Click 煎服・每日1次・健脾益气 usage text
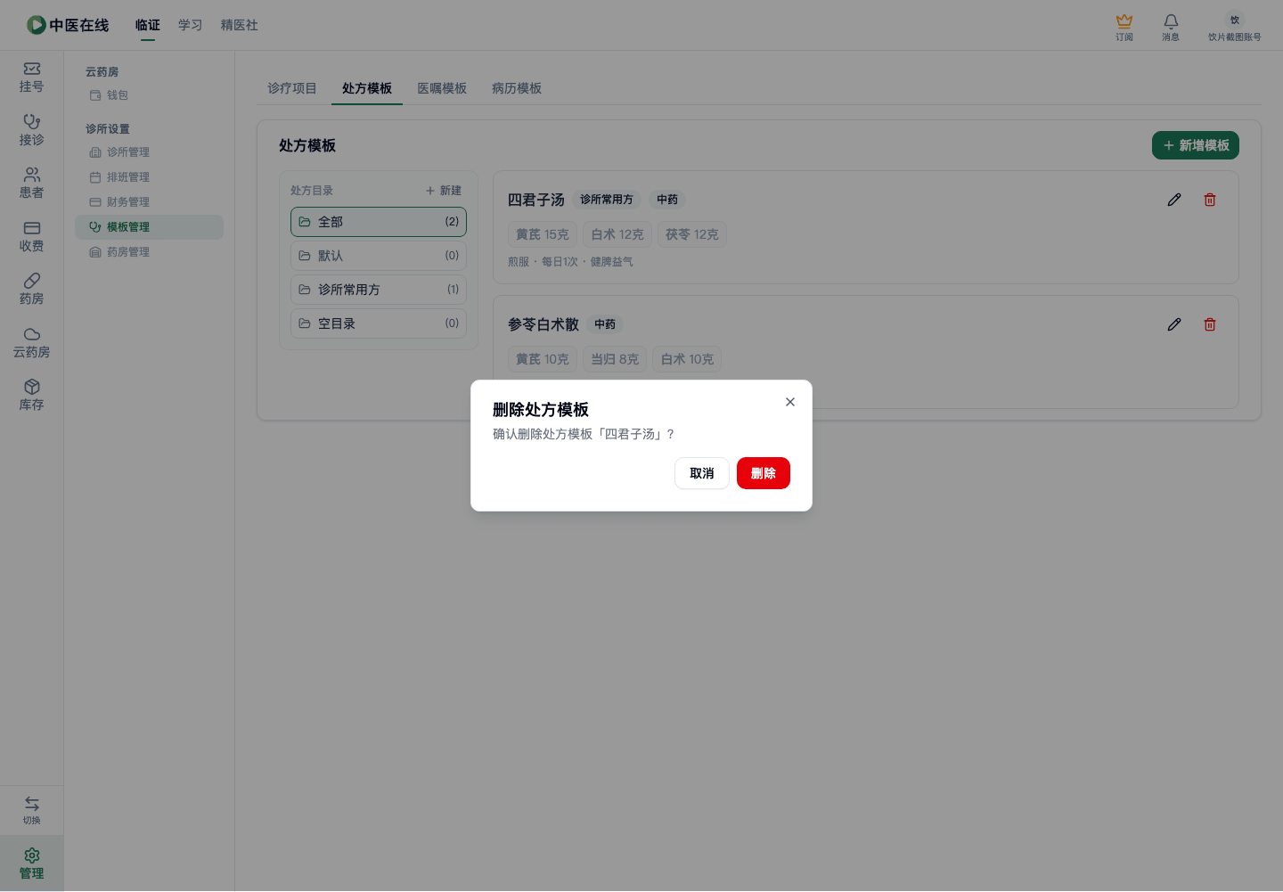Image resolution: width=1283 pixels, height=892 pixels. (570, 262)
